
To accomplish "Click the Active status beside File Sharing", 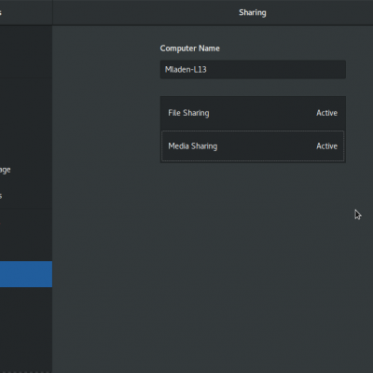I will click(326, 113).
